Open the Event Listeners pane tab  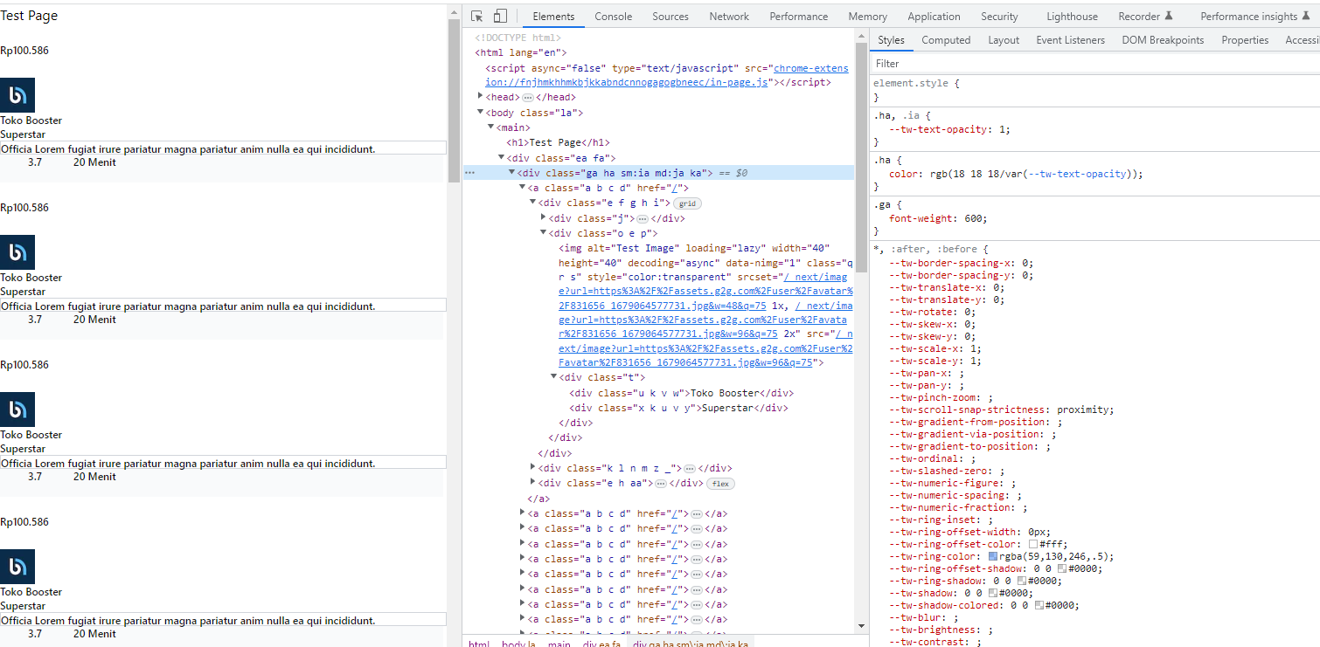[x=1070, y=40]
